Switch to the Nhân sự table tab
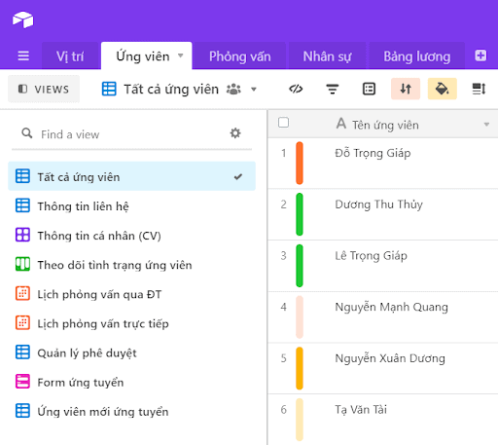This screenshot has width=498, height=445. (x=327, y=56)
